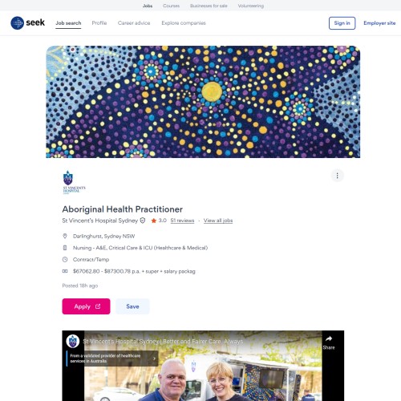Click the video channel avatar icon
This screenshot has width=401, height=401.
pos(73,342)
